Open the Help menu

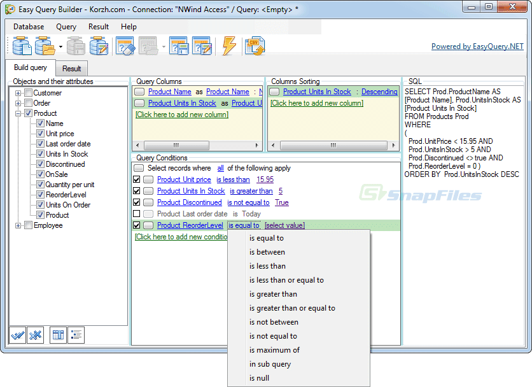coord(129,27)
